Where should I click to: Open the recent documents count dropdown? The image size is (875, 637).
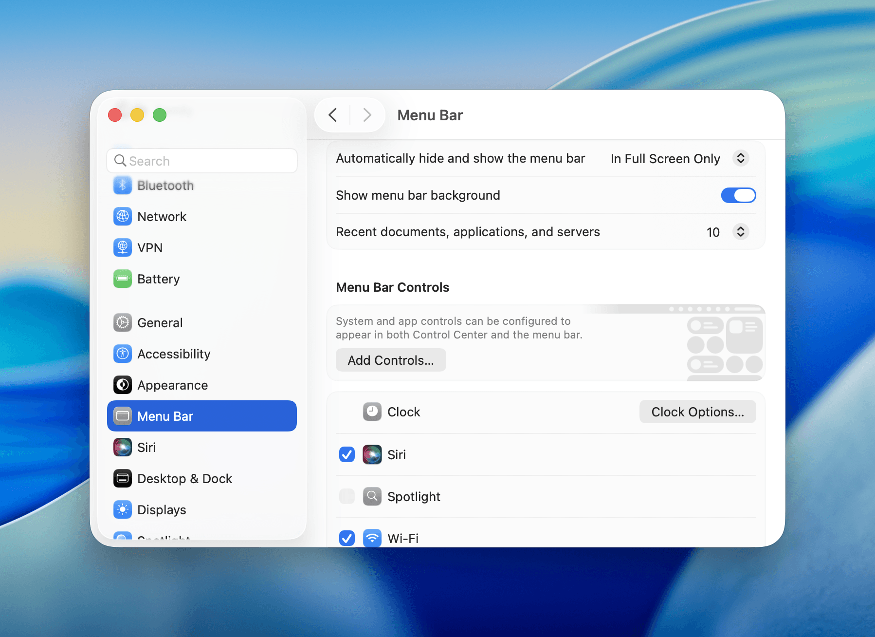(741, 232)
